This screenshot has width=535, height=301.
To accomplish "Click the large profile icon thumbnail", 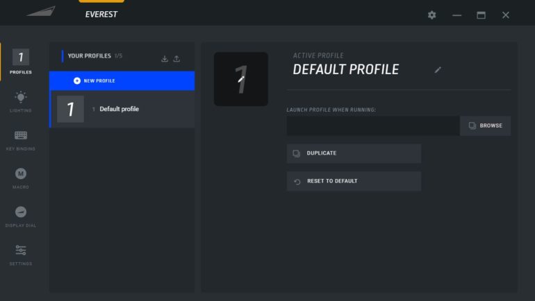I will (x=240, y=79).
